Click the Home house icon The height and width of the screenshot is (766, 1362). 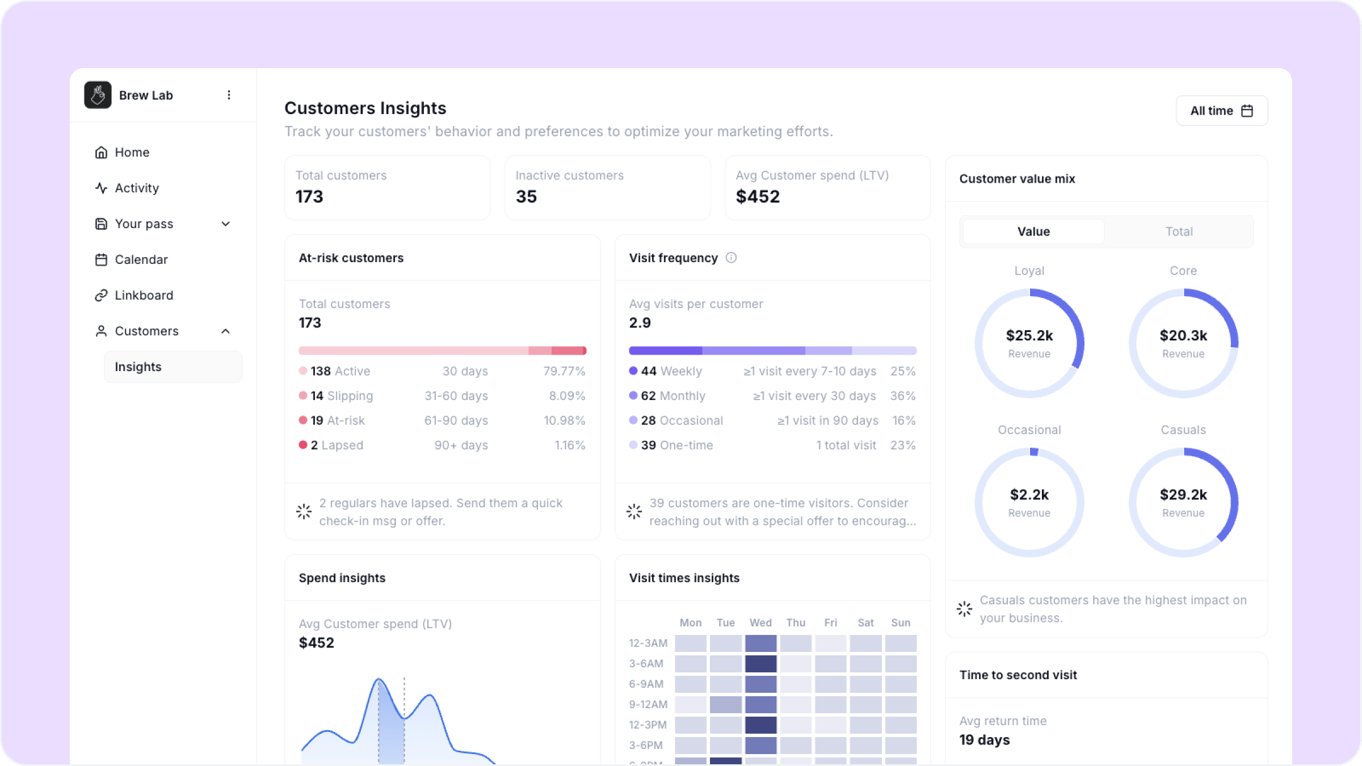101,152
